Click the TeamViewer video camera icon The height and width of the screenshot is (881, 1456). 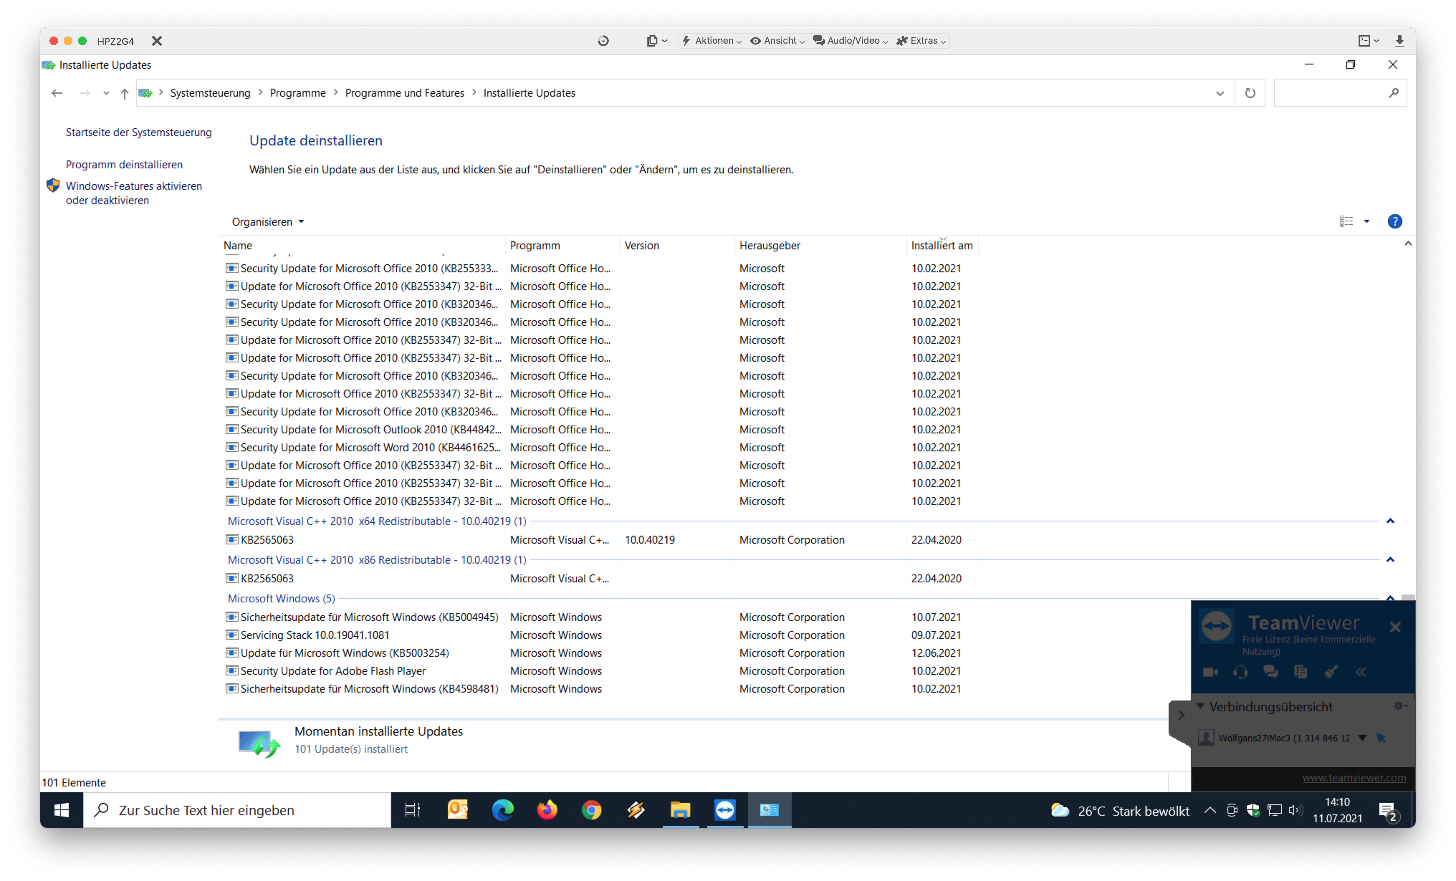(1211, 672)
